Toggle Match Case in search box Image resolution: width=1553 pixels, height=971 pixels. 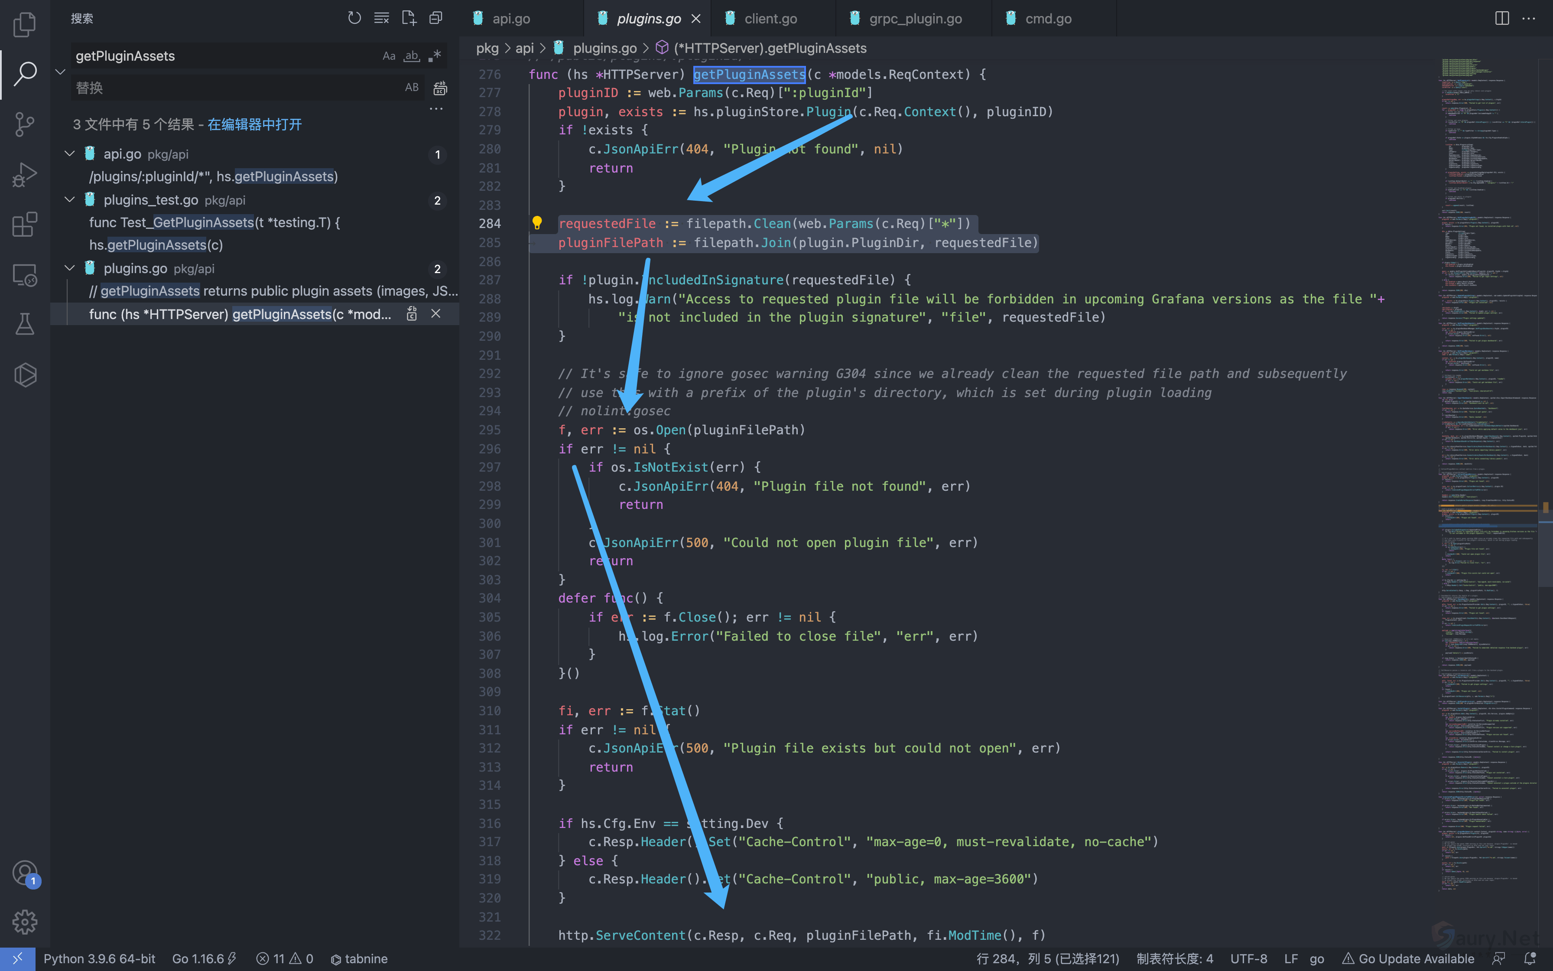[389, 56]
